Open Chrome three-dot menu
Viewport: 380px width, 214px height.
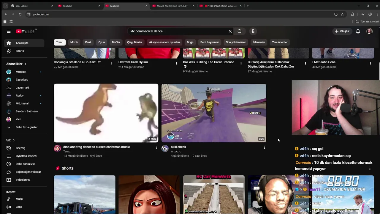tap(377, 14)
